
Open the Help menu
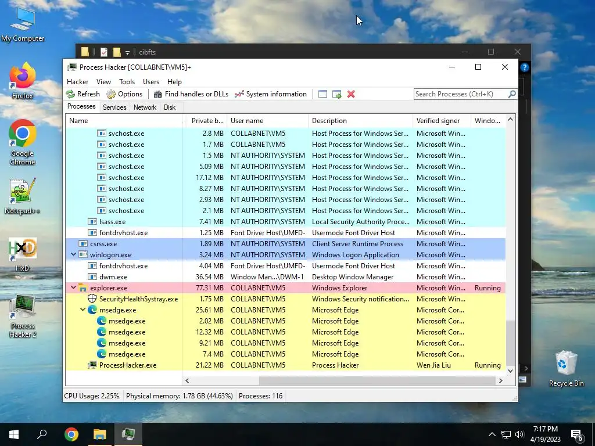(x=174, y=81)
